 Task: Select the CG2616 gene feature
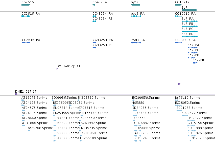tap(26, 5)
